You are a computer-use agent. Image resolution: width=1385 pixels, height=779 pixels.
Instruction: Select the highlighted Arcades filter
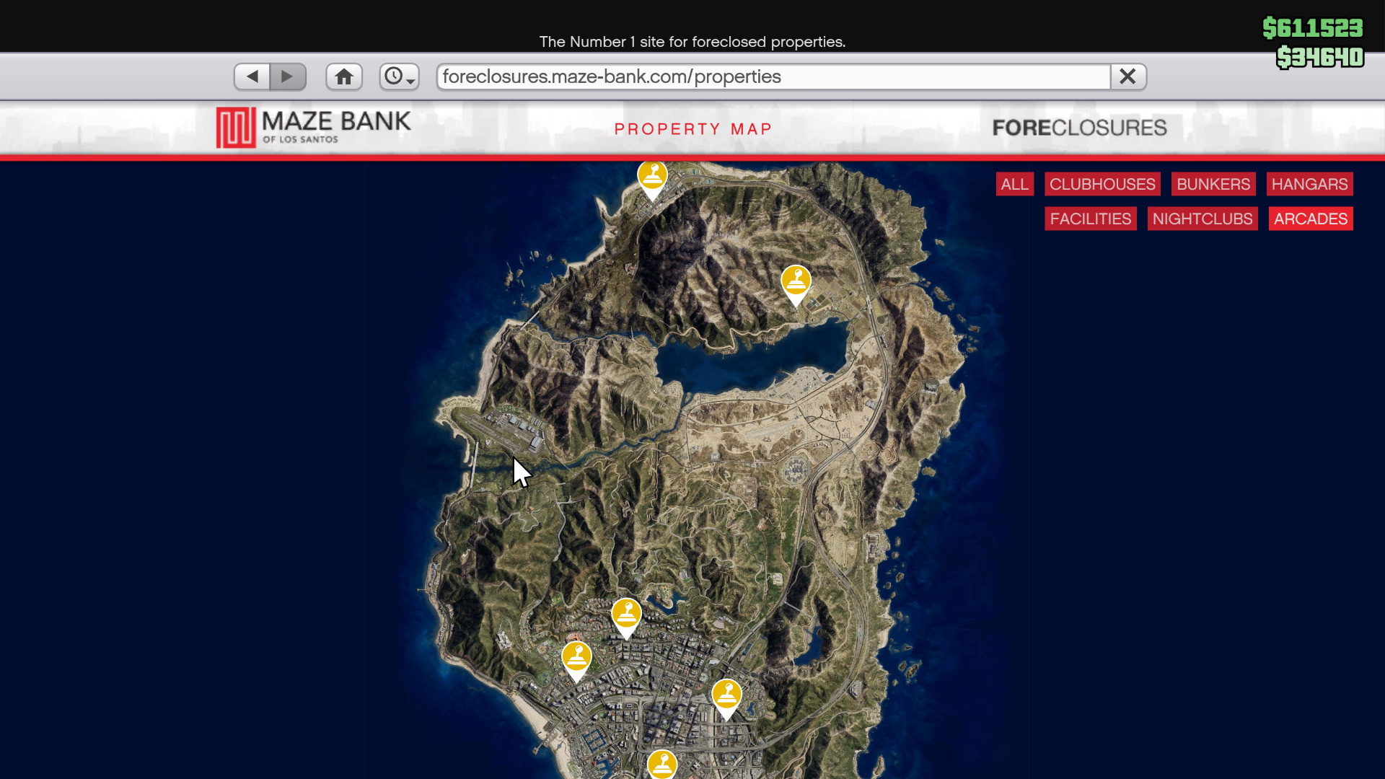(1311, 219)
